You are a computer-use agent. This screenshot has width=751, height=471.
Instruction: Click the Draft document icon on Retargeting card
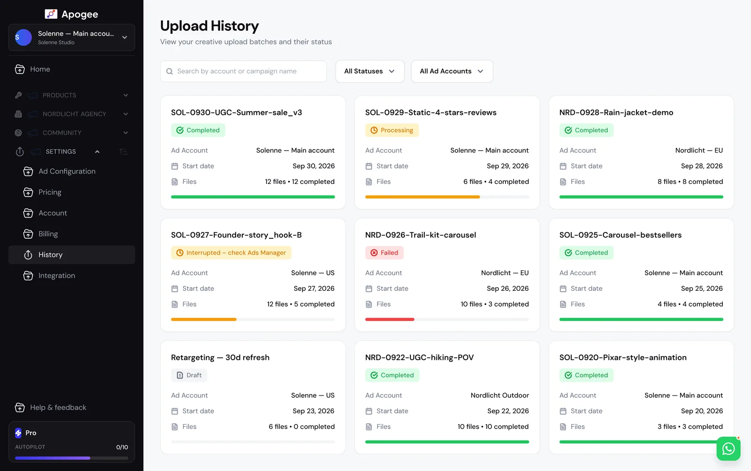click(180, 375)
